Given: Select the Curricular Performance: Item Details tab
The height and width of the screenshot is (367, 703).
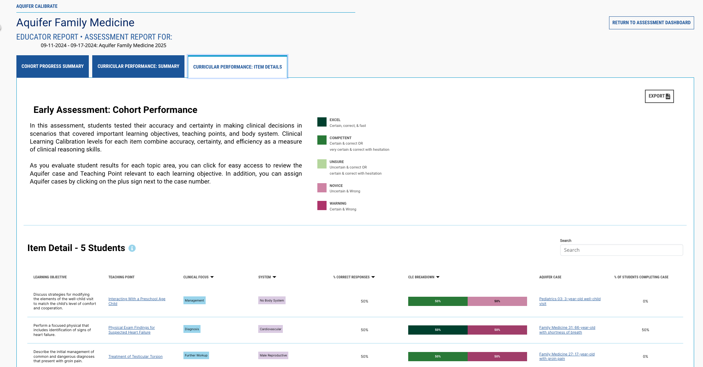Looking at the screenshot, I should (237, 67).
